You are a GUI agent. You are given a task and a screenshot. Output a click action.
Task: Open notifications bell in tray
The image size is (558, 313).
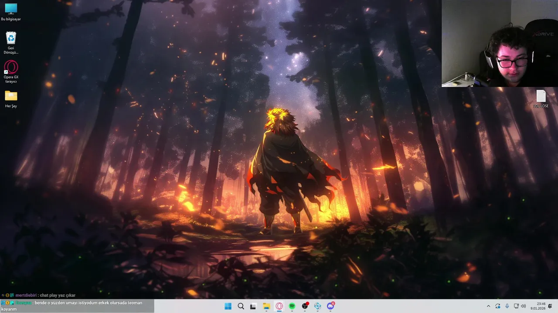click(x=550, y=306)
